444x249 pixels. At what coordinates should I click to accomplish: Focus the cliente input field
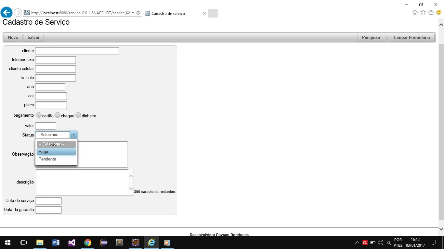(77, 51)
